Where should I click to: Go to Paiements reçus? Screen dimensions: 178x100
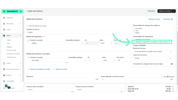click(11, 57)
